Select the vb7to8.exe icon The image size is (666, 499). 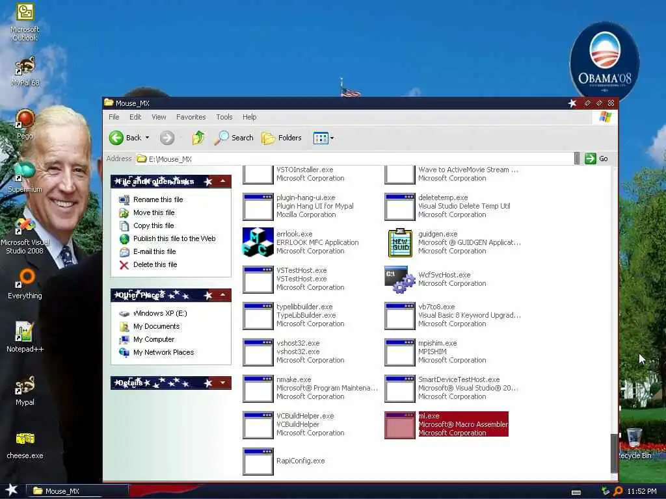click(x=400, y=315)
